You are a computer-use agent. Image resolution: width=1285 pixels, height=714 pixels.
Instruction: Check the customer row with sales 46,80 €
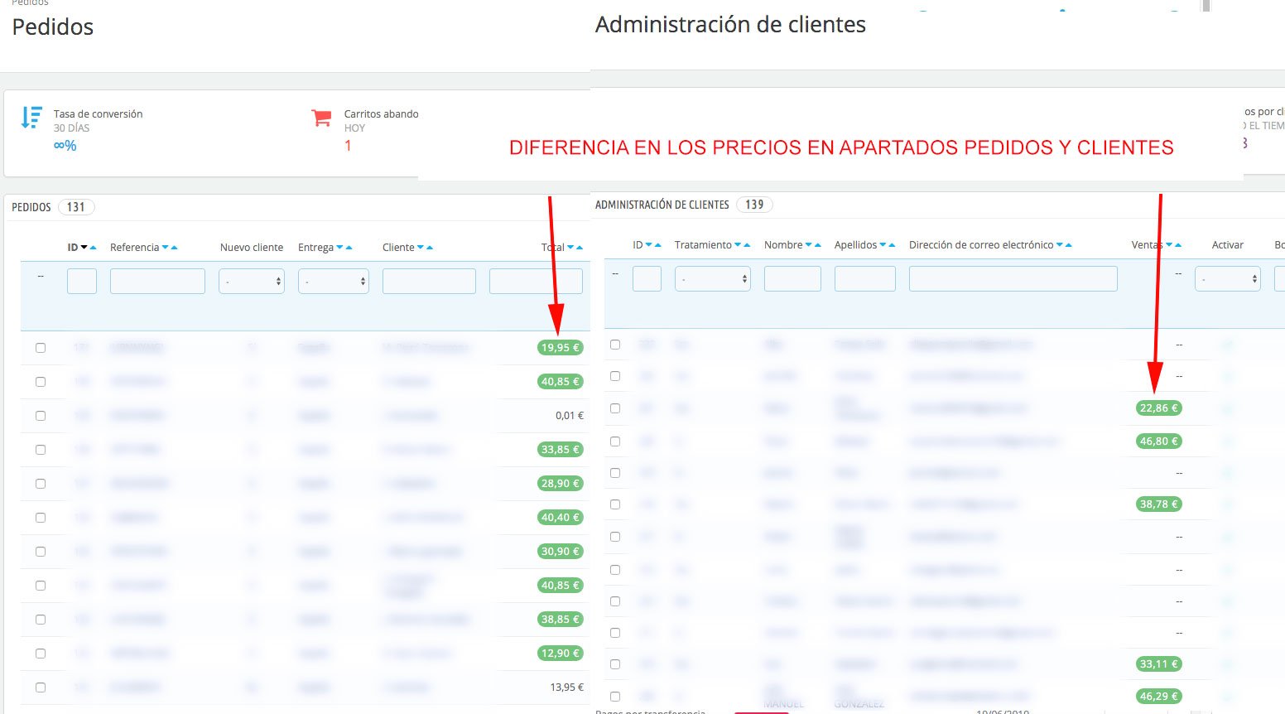point(615,441)
